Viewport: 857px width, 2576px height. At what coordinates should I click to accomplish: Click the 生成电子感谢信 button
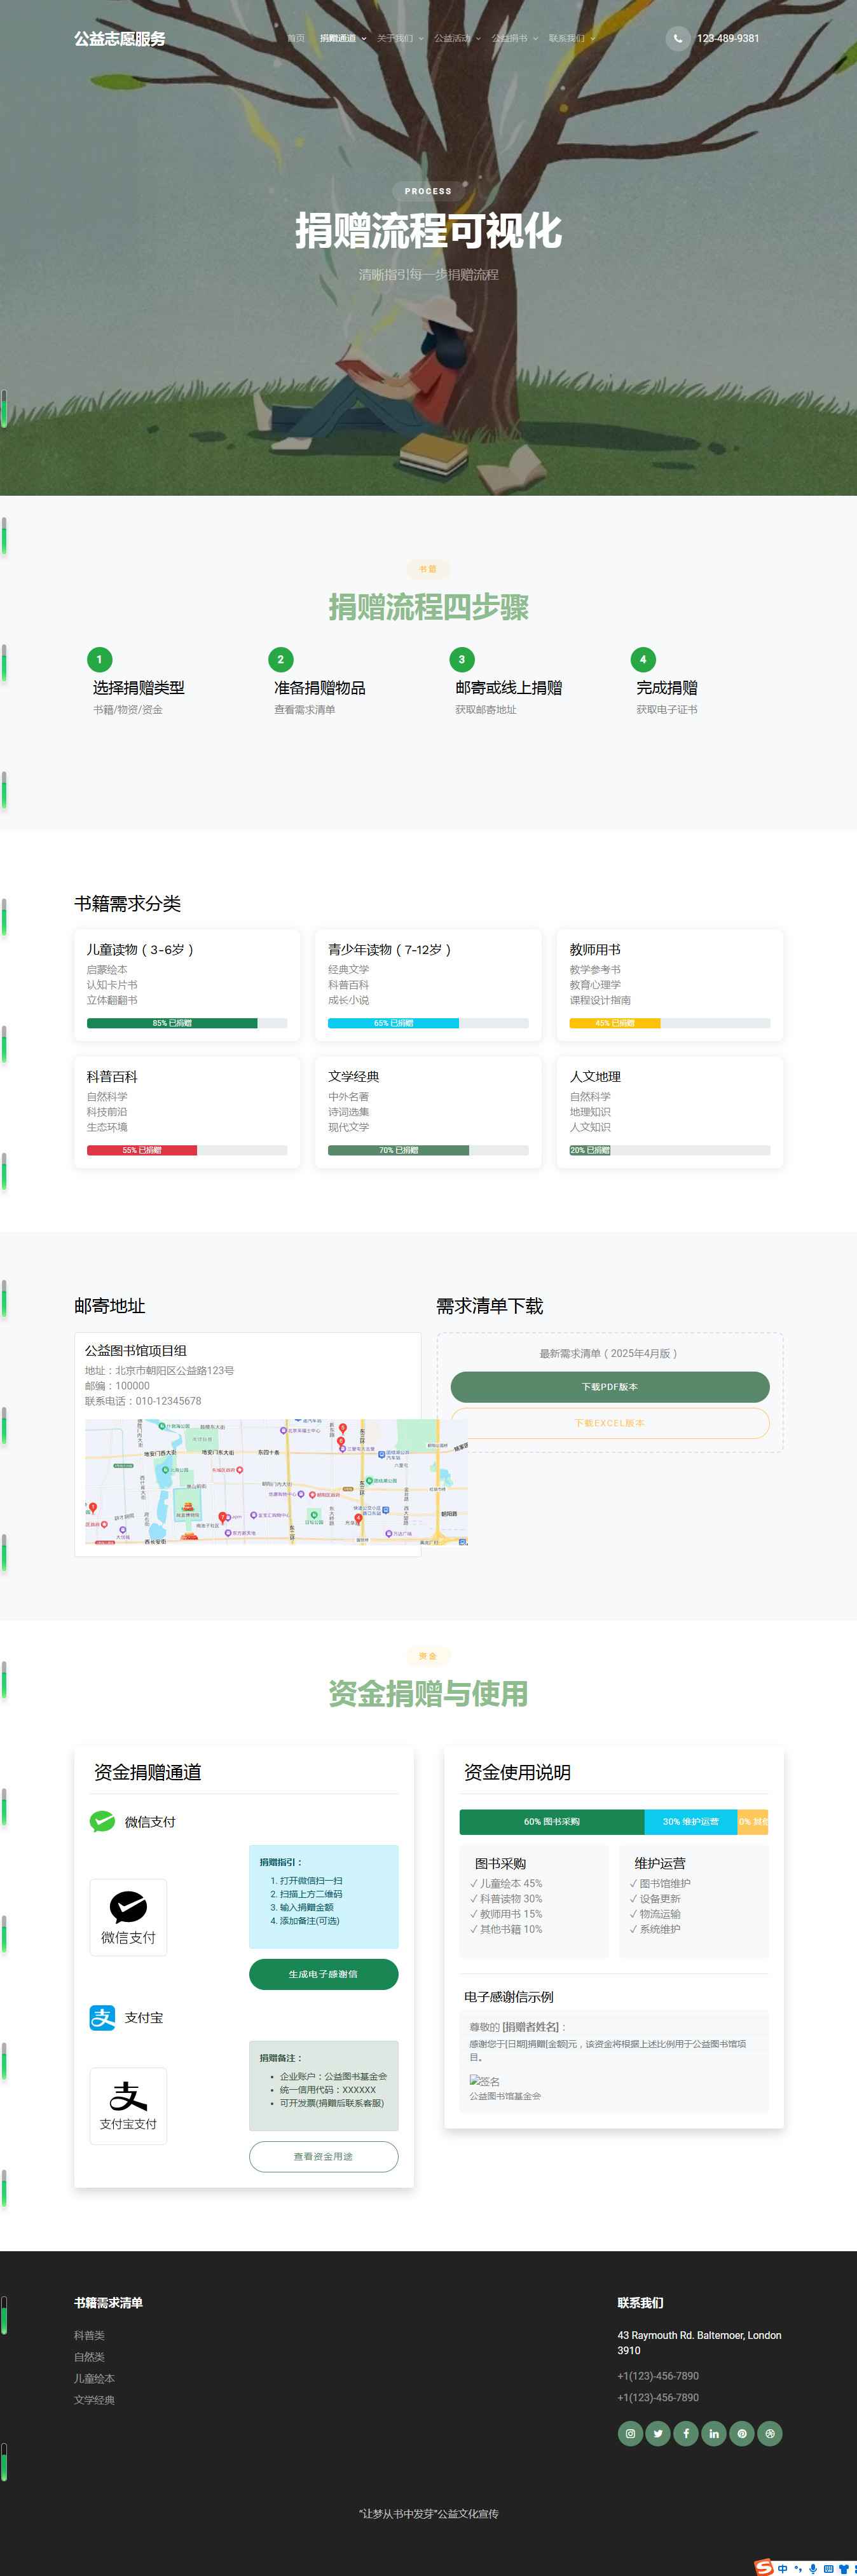coord(323,1974)
